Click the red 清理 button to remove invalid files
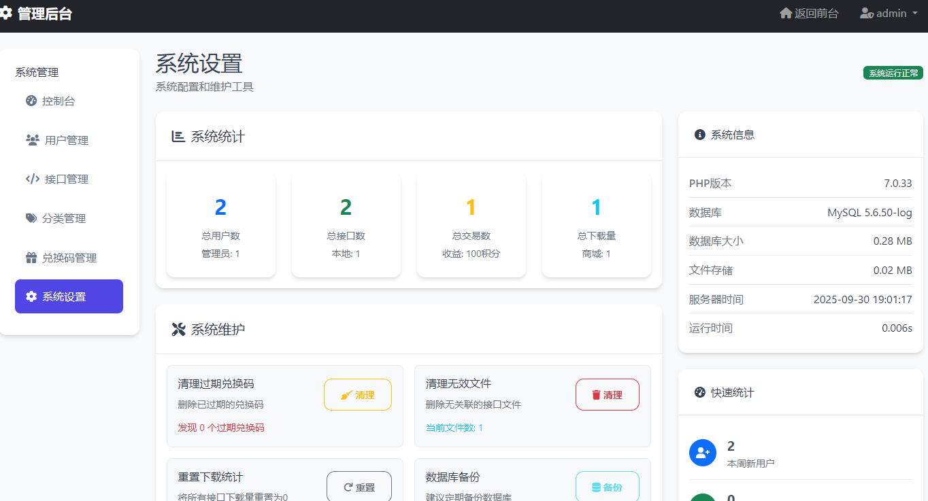The width and height of the screenshot is (928, 501). (607, 394)
